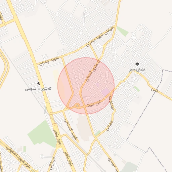172x172 pixels.
Task: Click the center of the red radius circle
Action: 86,86
